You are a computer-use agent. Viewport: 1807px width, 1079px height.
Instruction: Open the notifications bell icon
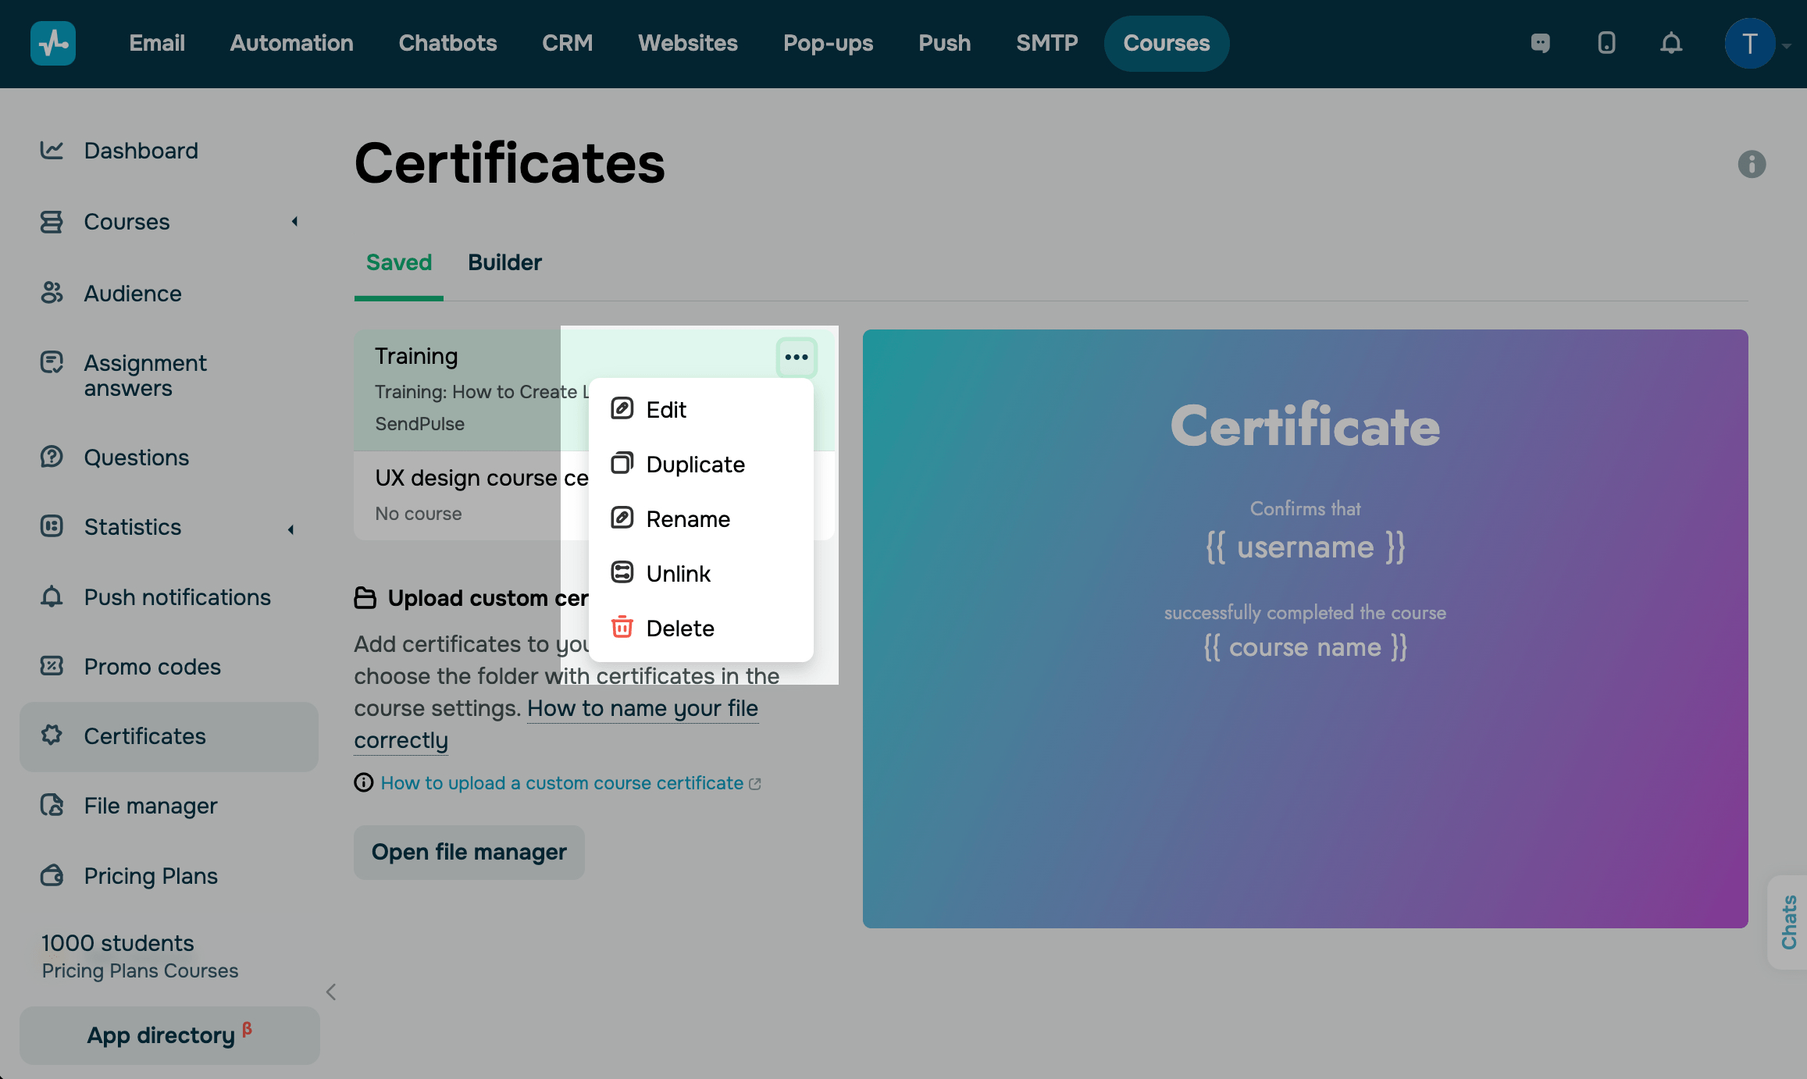tap(1670, 43)
